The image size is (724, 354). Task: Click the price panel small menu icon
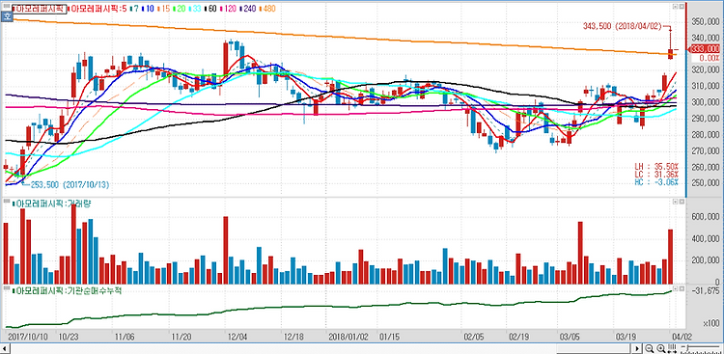[x=7, y=6]
